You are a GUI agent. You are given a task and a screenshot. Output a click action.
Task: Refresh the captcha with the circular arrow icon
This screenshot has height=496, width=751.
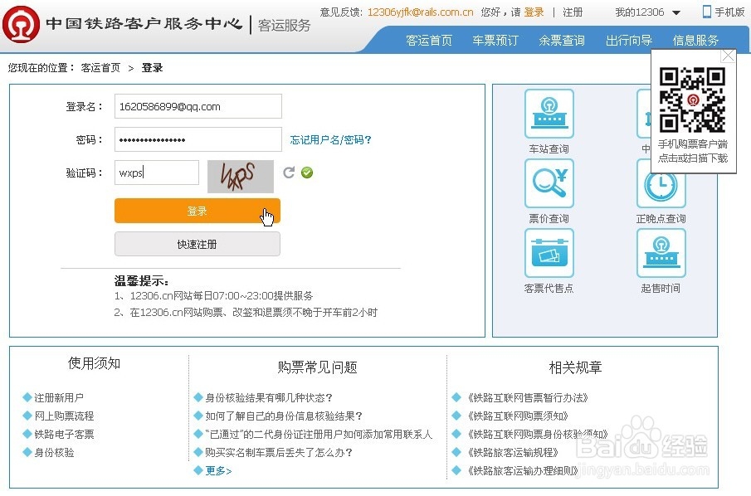click(288, 174)
